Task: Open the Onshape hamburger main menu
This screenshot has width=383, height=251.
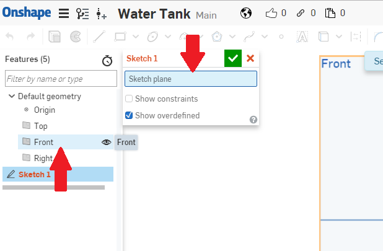Action: pyautogui.click(x=64, y=14)
